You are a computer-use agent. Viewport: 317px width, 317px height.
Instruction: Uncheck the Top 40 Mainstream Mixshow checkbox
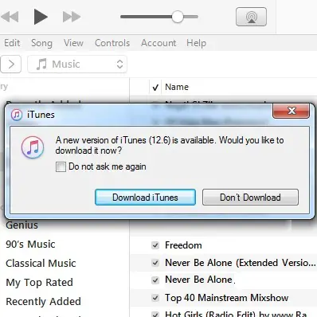point(155,298)
